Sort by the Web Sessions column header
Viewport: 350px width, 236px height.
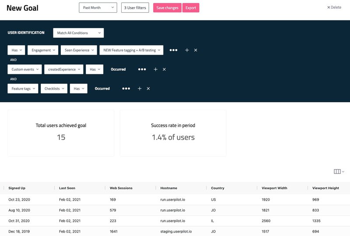[x=121, y=188]
